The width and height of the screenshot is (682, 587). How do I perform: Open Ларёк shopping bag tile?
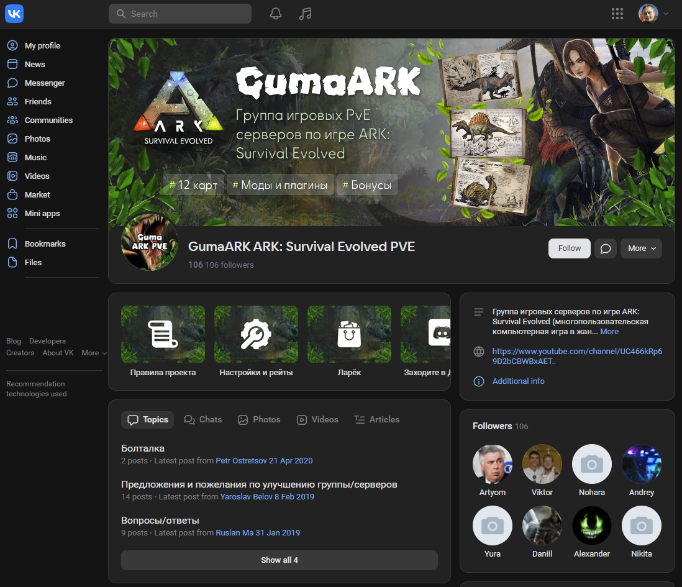coord(349,342)
